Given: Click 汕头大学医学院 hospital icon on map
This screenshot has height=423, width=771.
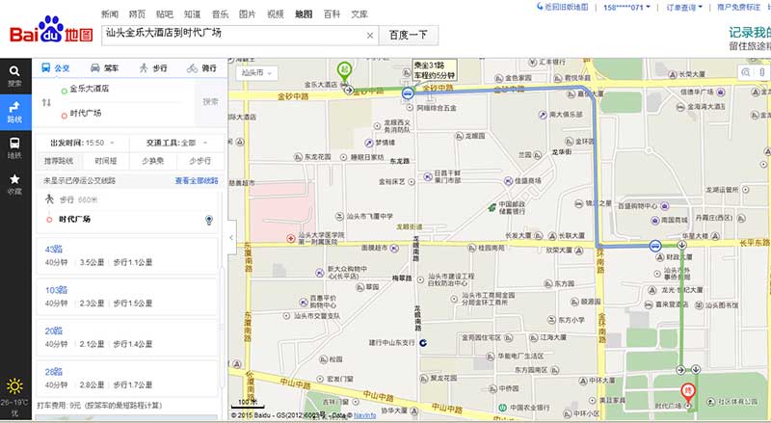Looking at the screenshot, I should 291,239.
